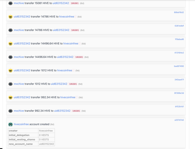The height and width of the screenshot is (149, 195).
Task: Click new_account_name value uid63152342 cell
Action: (x=47, y=144)
